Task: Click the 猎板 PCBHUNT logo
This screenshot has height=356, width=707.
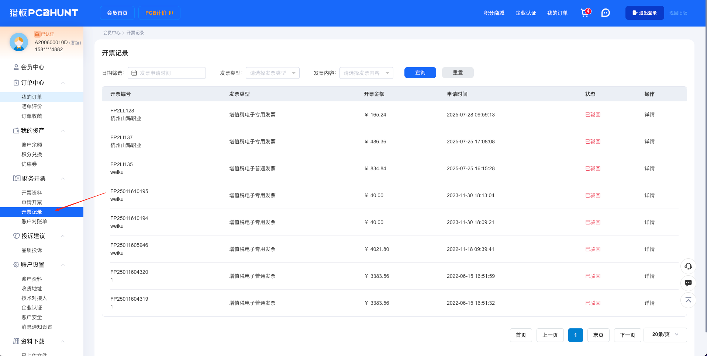Action: (x=44, y=13)
